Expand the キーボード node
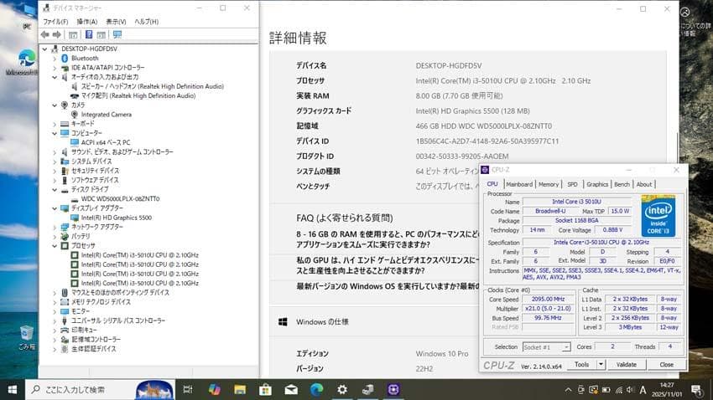713x400 pixels. pos(55,124)
